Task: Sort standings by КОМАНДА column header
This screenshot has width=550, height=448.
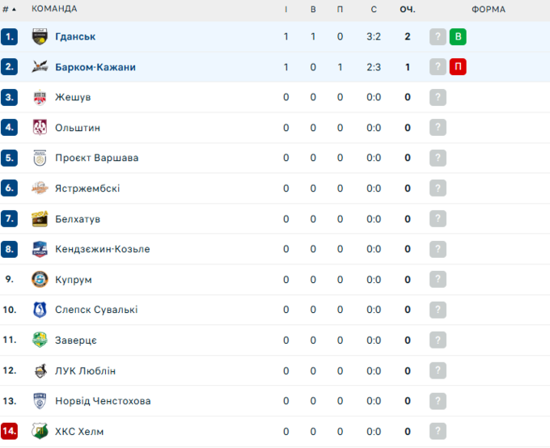Action: [x=54, y=9]
